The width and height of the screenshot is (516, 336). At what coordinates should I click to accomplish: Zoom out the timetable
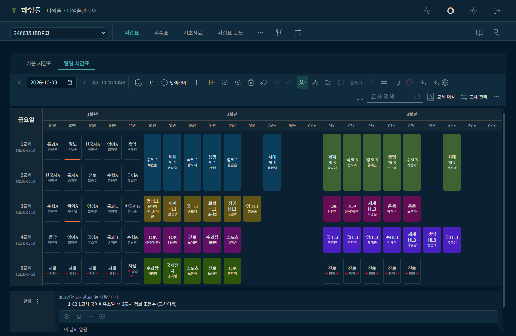click(225, 83)
